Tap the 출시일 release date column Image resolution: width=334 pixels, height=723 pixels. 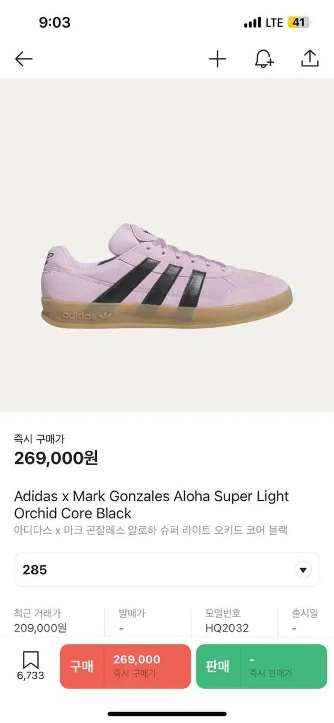[x=306, y=621]
